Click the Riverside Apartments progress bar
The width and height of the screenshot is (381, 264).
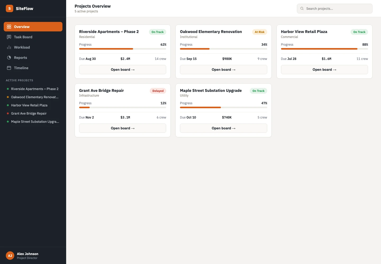coord(123,49)
